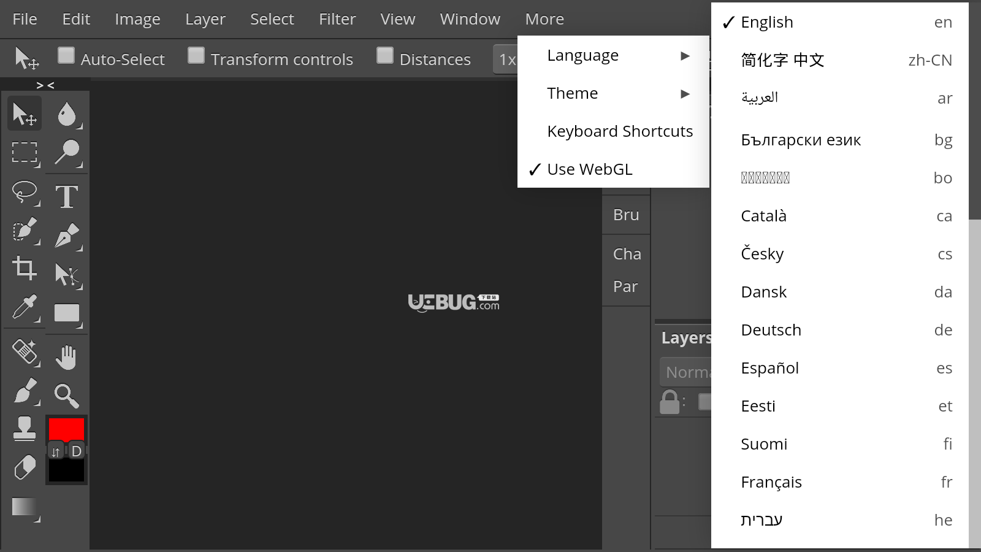Open the Image menu
This screenshot has width=981, height=552.
[137, 19]
